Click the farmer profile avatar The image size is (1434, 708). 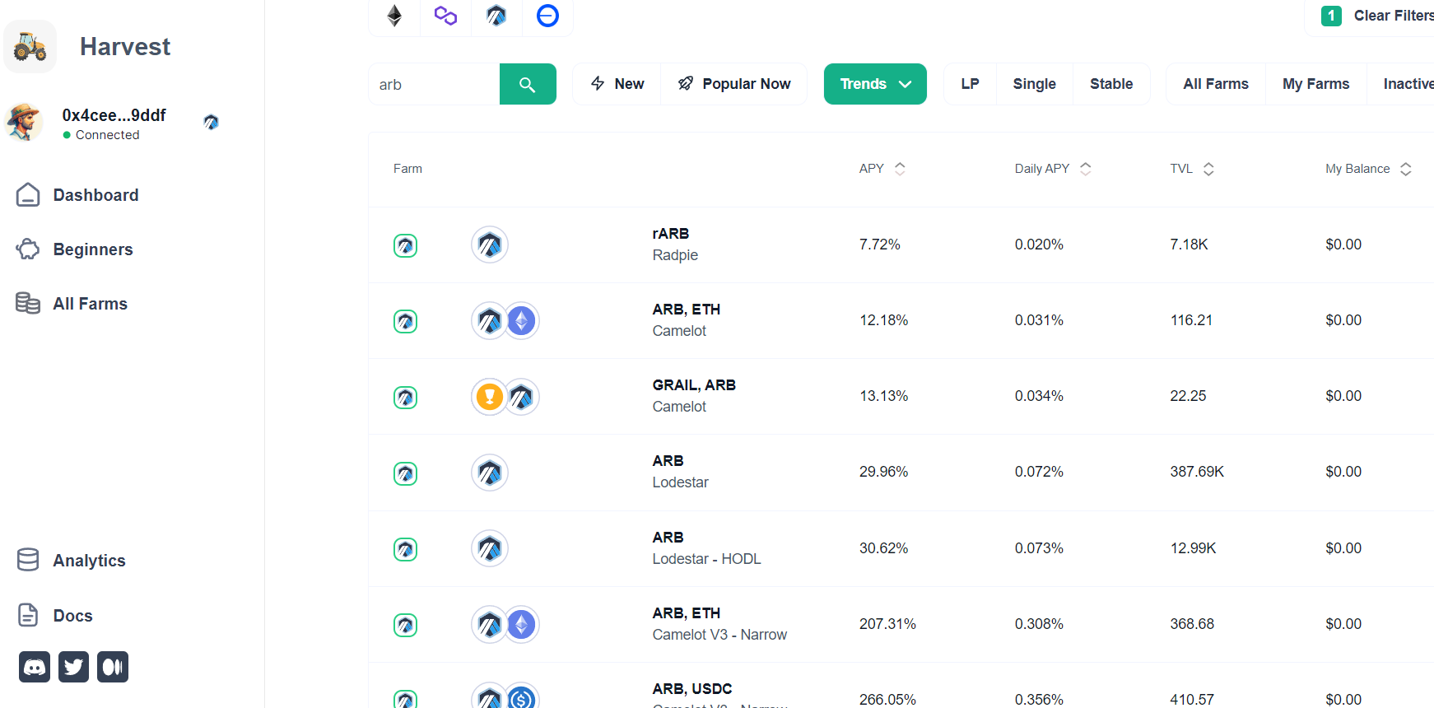point(25,123)
